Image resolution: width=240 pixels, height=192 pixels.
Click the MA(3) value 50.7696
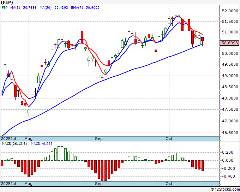click(x=30, y=7)
